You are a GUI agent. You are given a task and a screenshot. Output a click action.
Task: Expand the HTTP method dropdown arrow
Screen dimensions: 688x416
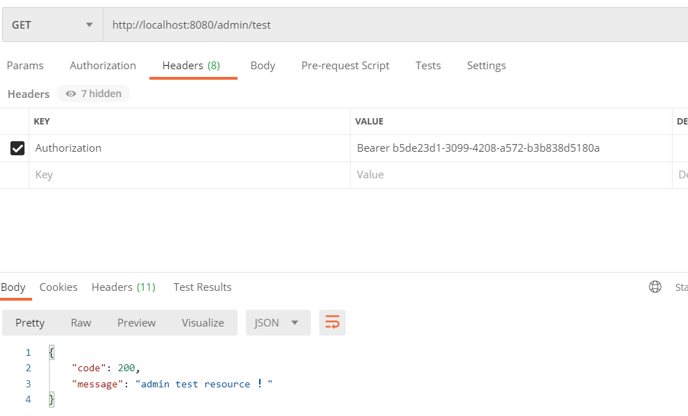pyautogui.click(x=89, y=24)
